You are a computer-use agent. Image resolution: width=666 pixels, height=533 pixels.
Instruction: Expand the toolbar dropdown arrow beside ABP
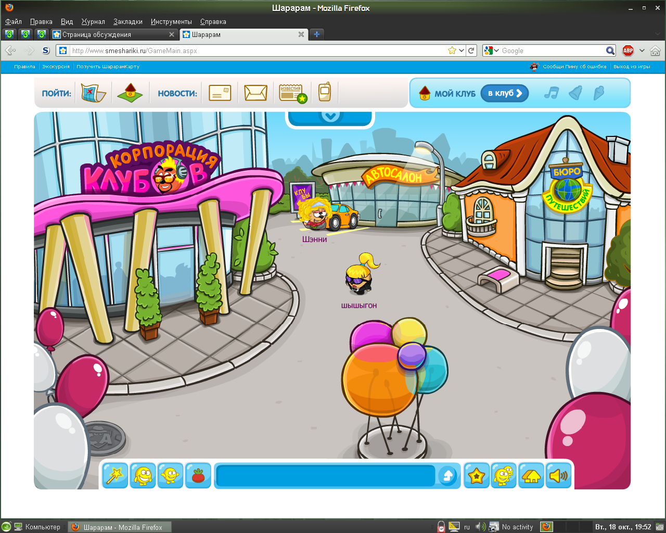[x=642, y=50]
